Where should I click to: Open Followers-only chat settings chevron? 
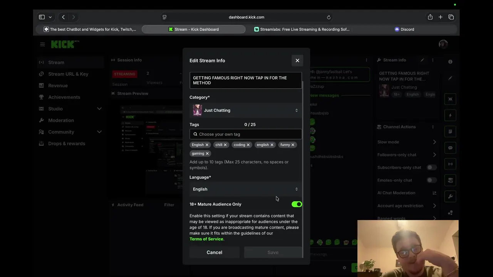[x=434, y=155]
